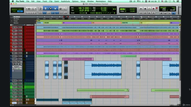Adjust audio waveform zoom button
Viewport: 191px width, 107px height.
(29, 9)
